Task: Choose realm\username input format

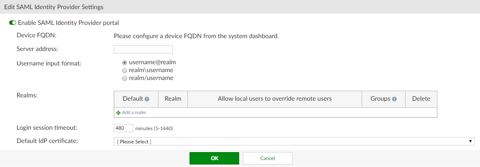Action: (125, 70)
